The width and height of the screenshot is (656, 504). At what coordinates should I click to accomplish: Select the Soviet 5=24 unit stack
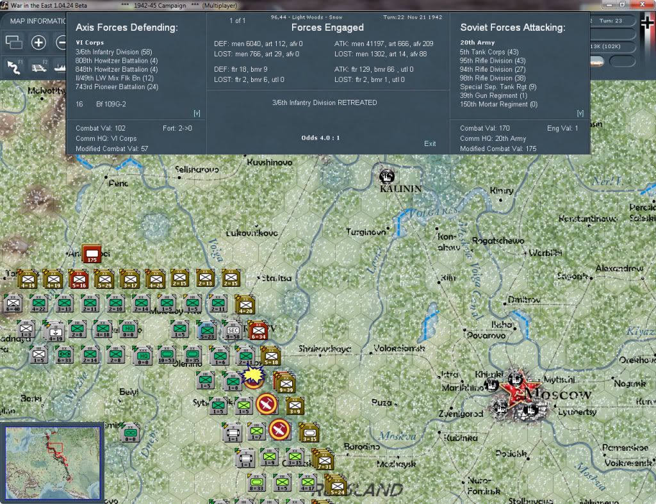[336, 485]
